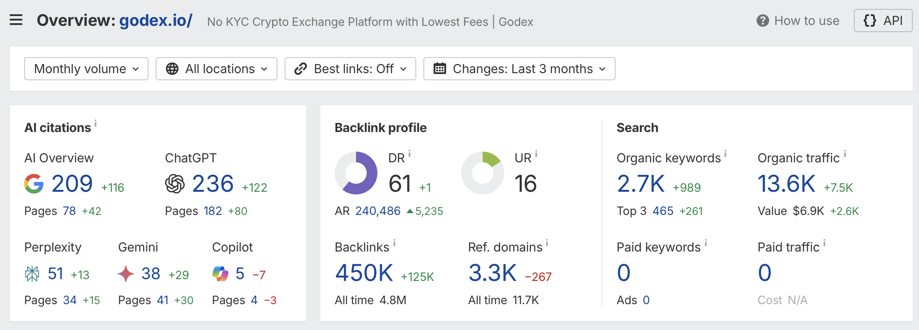Open the Monthly volume dropdown
The height and width of the screenshot is (330, 919).
86,69
